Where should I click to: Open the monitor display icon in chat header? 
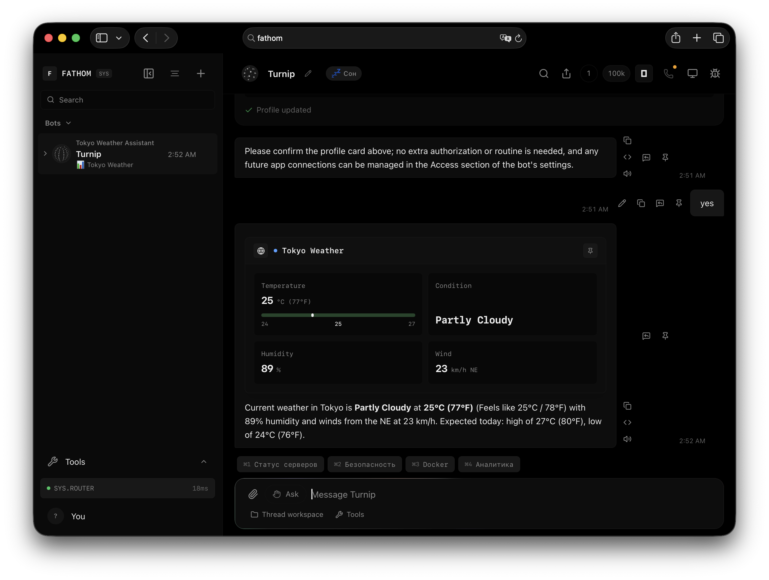coord(693,73)
